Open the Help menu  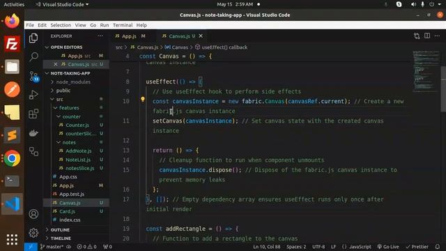click(141, 25)
